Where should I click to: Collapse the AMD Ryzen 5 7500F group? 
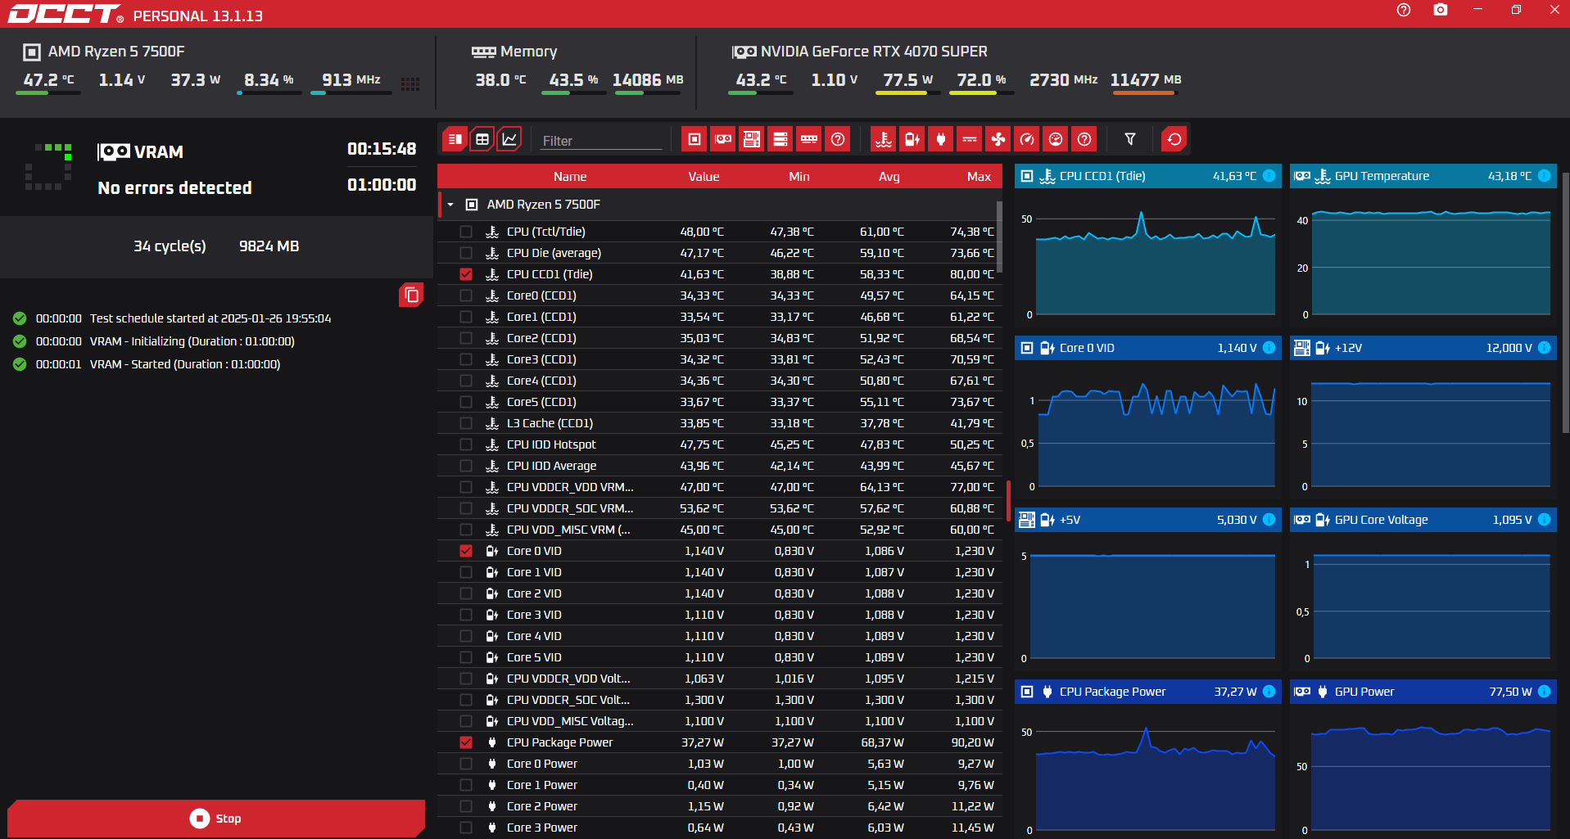coord(450,205)
